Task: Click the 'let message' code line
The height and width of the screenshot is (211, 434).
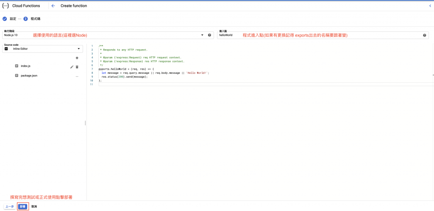Action: [155, 73]
